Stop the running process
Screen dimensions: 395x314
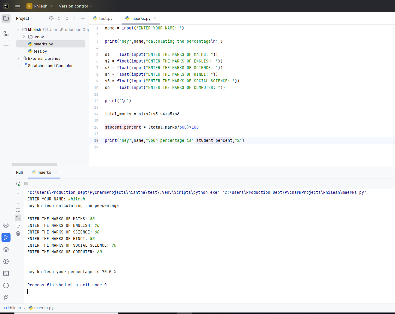pyautogui.click(x=26, y=184)
